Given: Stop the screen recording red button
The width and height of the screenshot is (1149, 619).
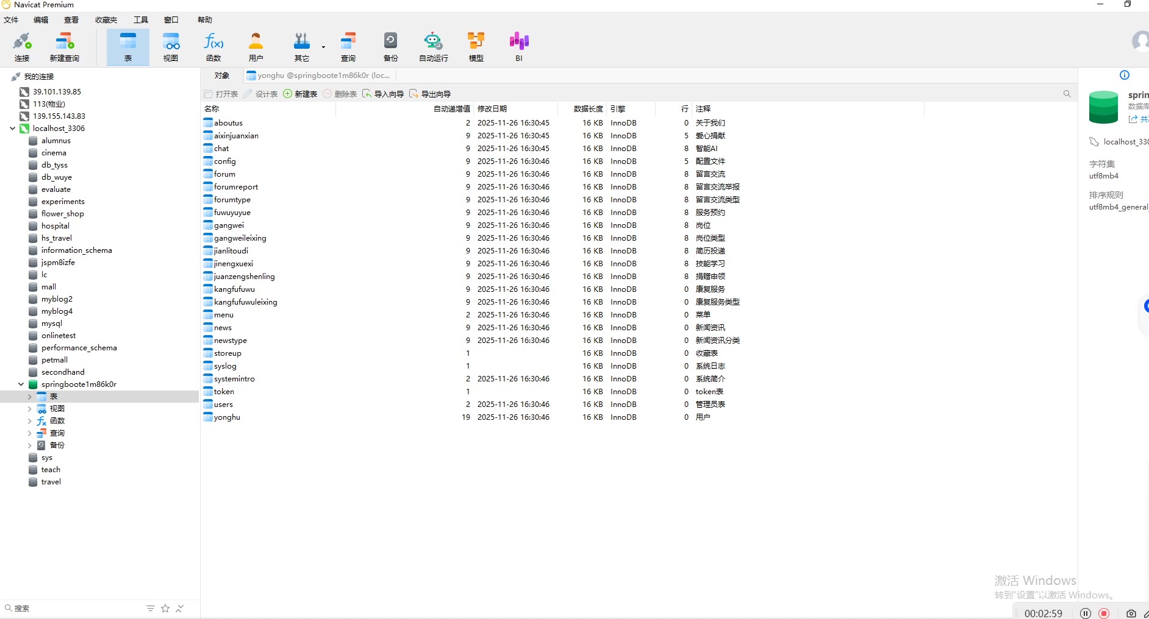Looking at the screenshot, I should (x=1104, y=614).
